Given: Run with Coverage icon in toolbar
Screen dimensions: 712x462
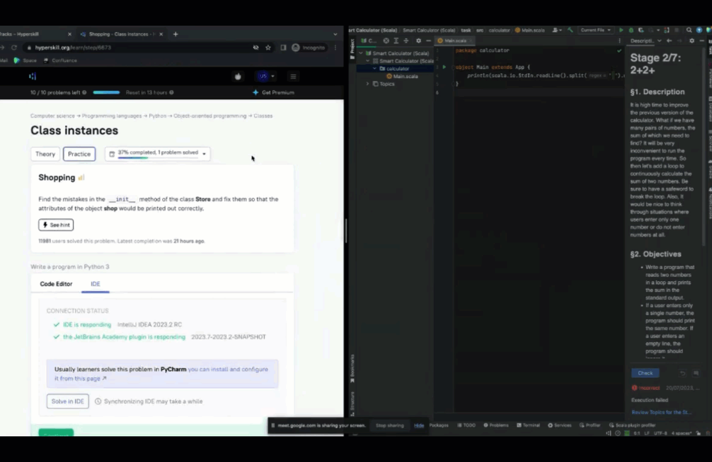Looking at the screenshot, I should coord(641,30).
